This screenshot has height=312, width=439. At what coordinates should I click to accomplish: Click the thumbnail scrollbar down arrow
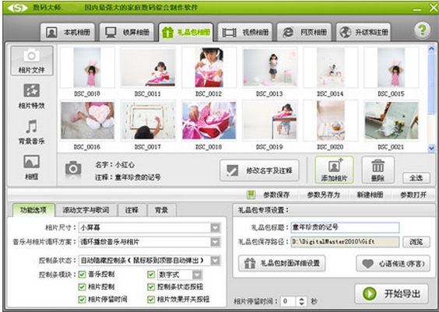pos(431,148)
